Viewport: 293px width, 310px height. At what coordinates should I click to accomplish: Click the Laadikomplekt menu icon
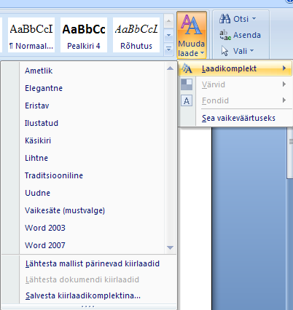(187, 68)
